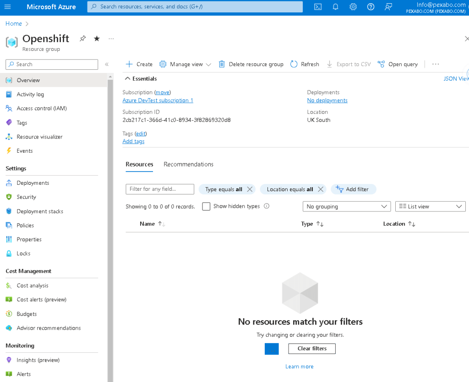The width and height of the screenshot is (469, 382).
Task: Open Overview in the sidebar
Action: (54, 80)
